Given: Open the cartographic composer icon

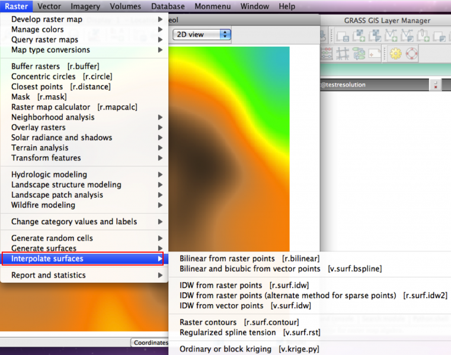Looking at the screenshot, I should [375, 54].
